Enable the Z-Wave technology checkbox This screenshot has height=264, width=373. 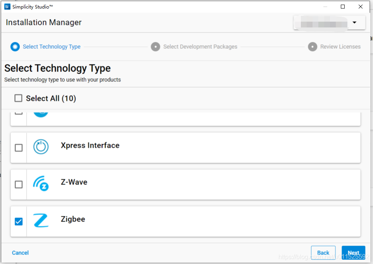(x=18, y=184)
